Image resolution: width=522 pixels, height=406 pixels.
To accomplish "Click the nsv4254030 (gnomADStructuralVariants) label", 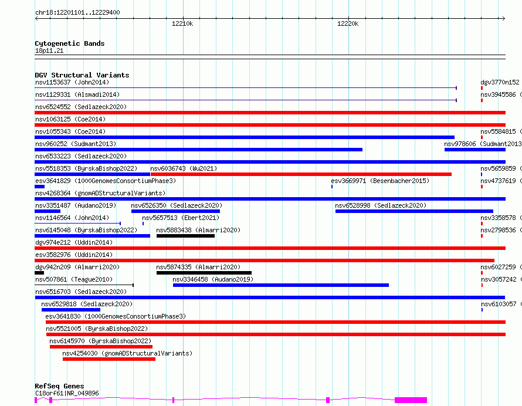I will tap(127, 353).
